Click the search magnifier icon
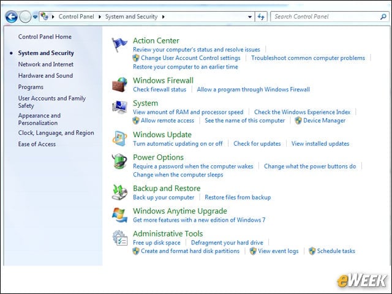This screenshot has width=392, height=294. point(383,17)
